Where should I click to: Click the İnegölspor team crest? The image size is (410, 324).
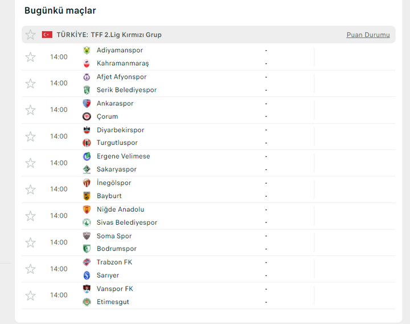point(87,183)
